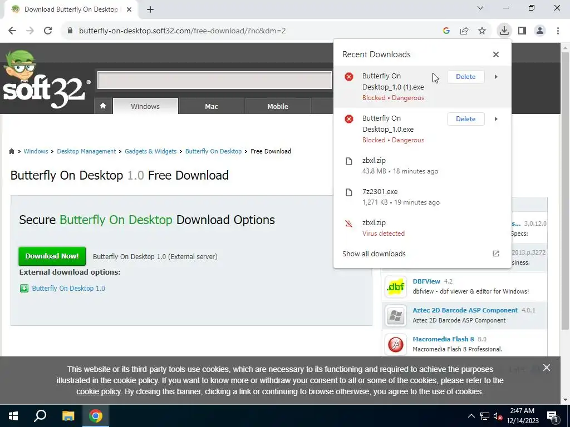Open taskbar search magnifier
This screenshot has height=427, width=570.
[x=40, y=416]
